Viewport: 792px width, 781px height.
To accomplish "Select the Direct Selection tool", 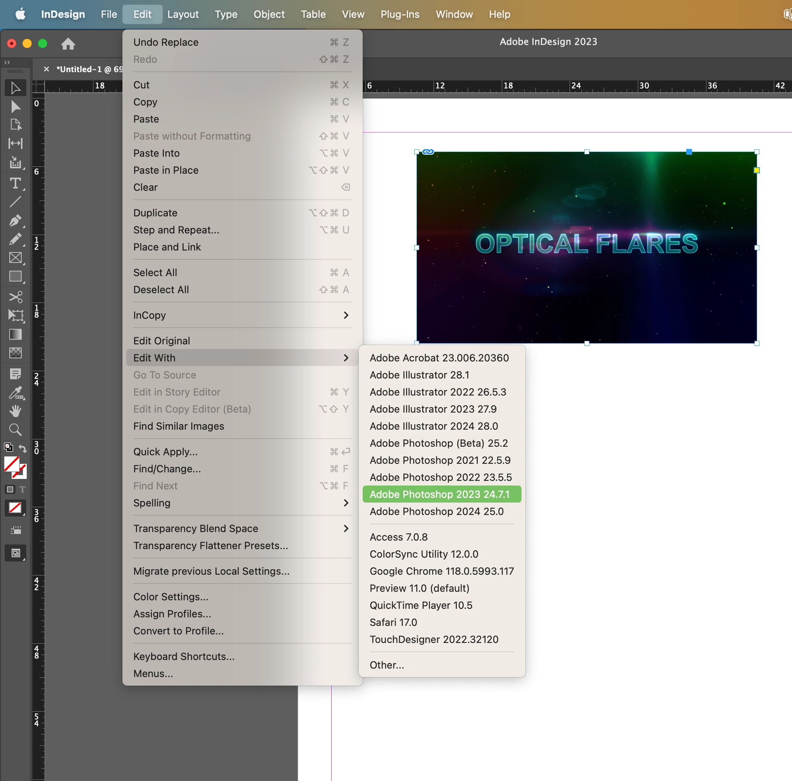I will (x=15, y=106).
